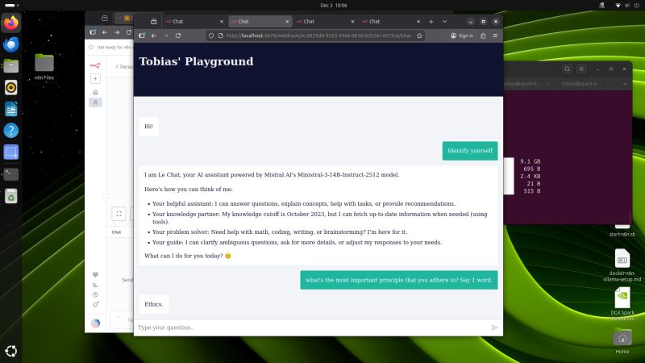Launch Firefox from the Ubuntu dock
The image size is (645, 363).
(10, 23)
